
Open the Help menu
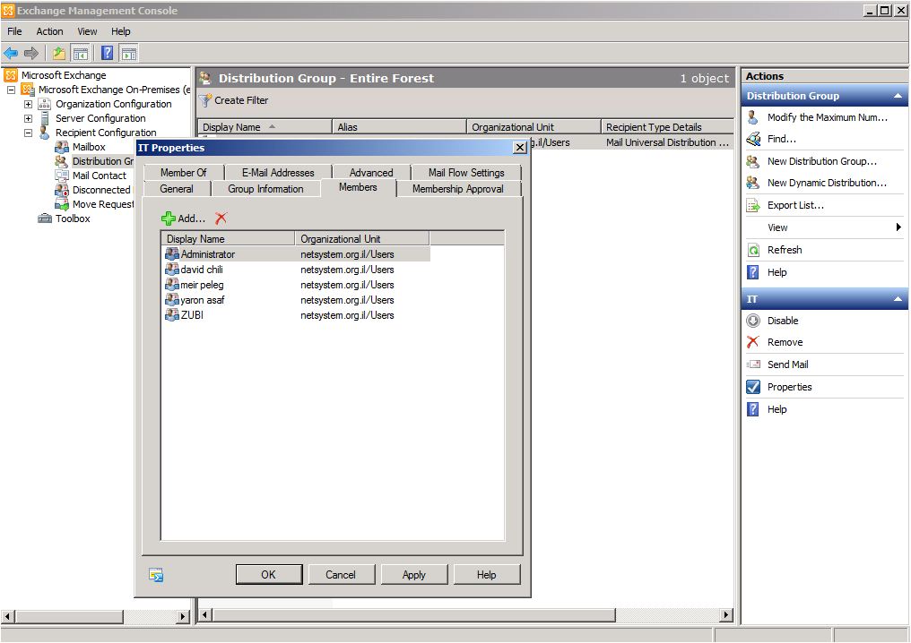(121, 31)
